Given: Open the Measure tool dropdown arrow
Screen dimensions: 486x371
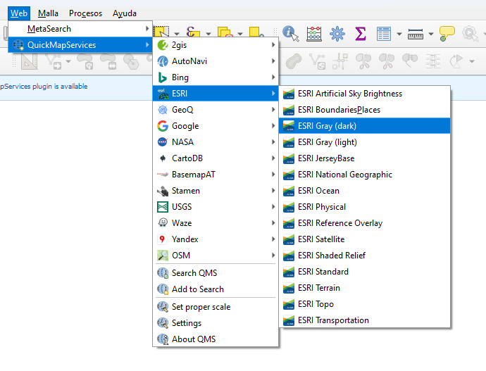Looking at the screenshot, I should point(431,34).
